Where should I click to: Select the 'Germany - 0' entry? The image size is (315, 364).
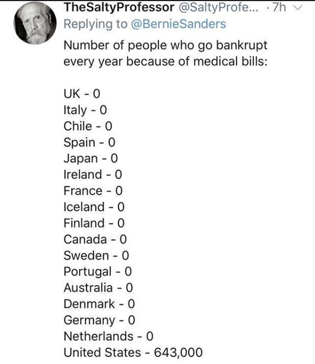[99, 320]
